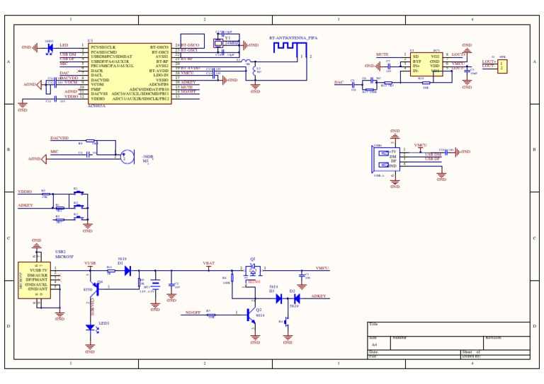Click the BT-ANT ANTENNA_PIFA designator text
Screen dimensions: 544x384
[293, 37]
